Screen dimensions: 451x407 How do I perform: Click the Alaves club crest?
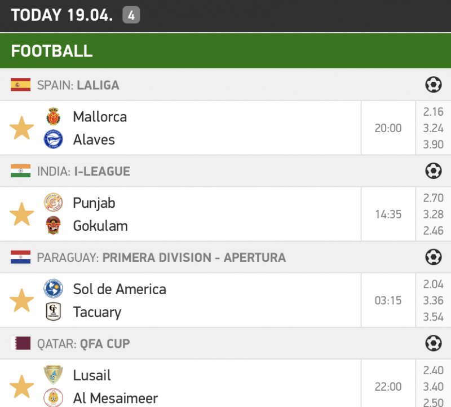tap(54, 139)
